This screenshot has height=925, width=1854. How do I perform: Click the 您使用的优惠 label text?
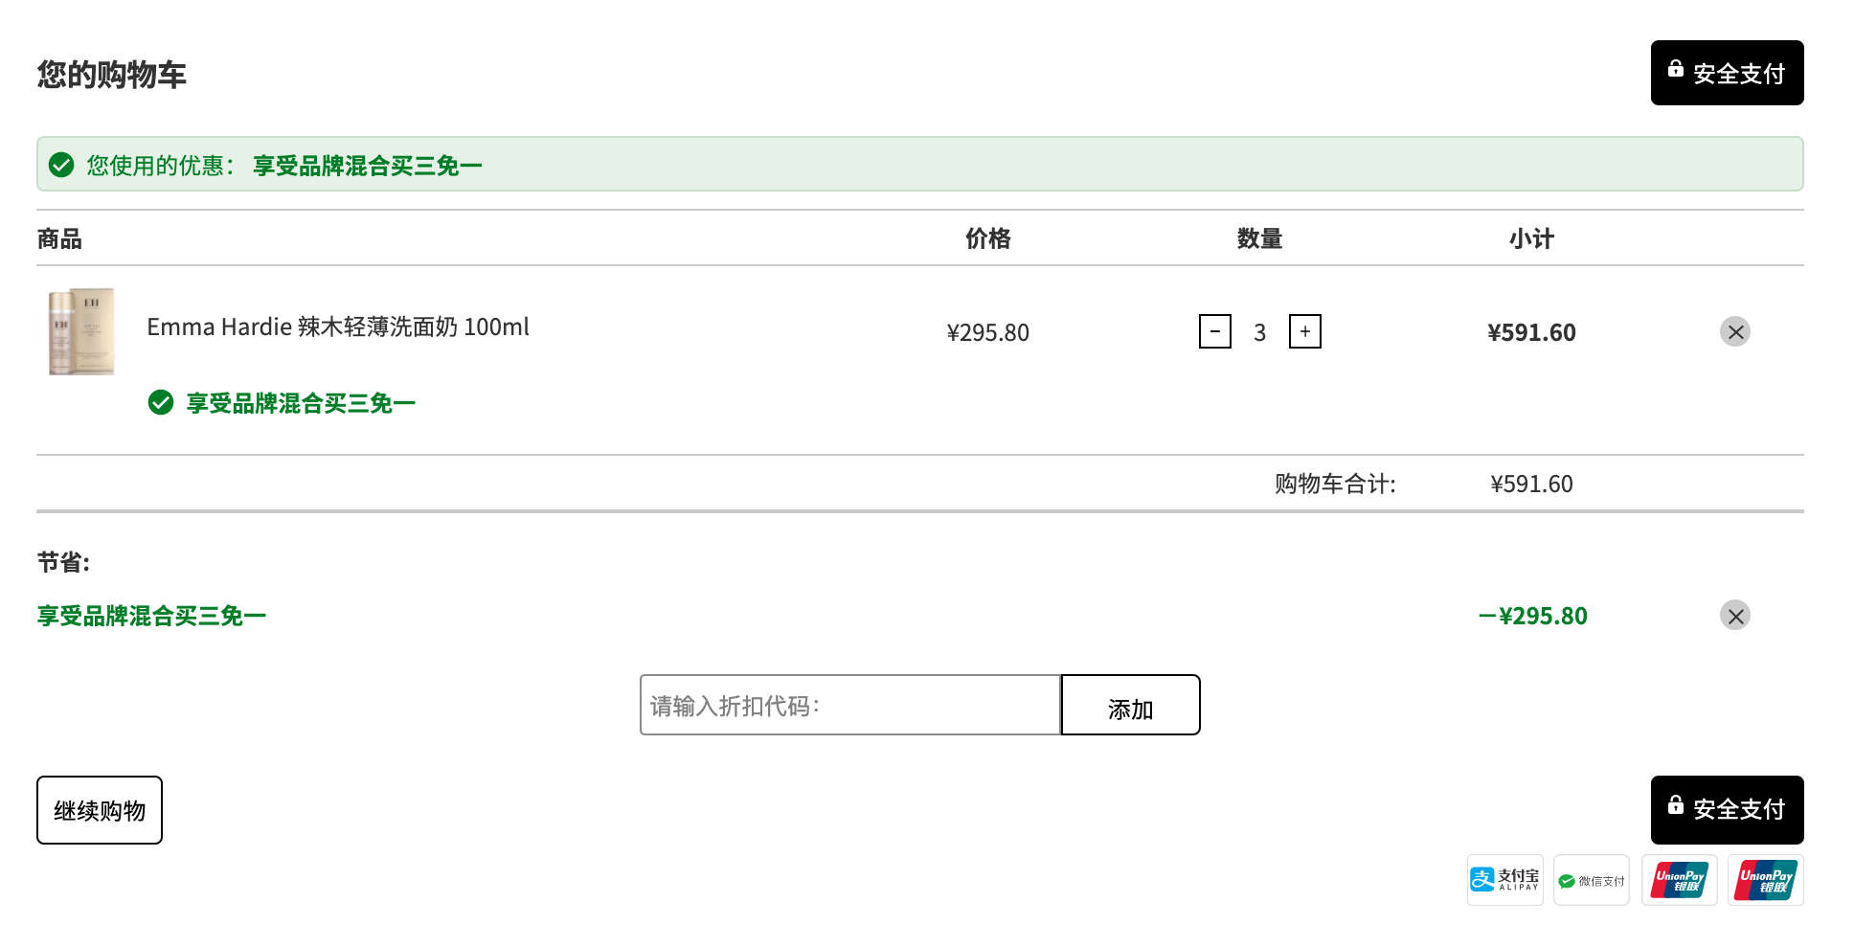tap(160, 165)
